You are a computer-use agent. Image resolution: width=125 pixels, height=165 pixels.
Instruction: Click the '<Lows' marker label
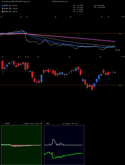coord(123,56)
